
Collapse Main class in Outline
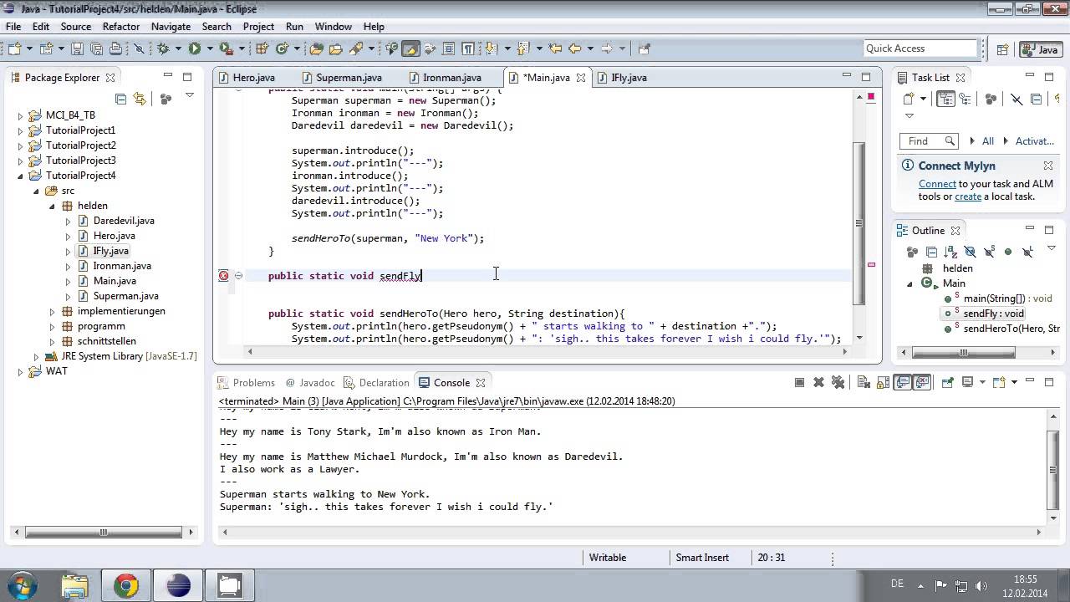[x=910, y=283]
